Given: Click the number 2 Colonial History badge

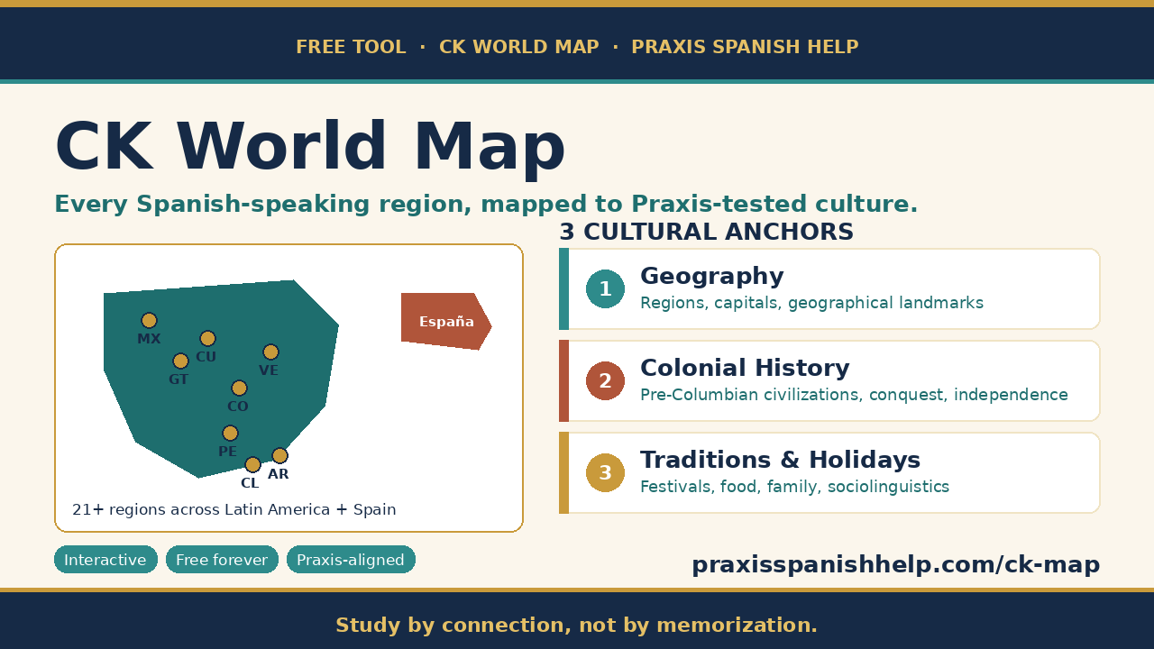Looking at the screenshot, I should point(605,380).
